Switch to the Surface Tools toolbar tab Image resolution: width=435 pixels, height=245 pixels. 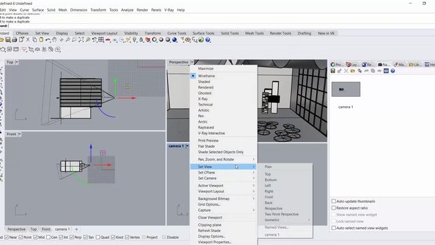[x=203, y=33]
